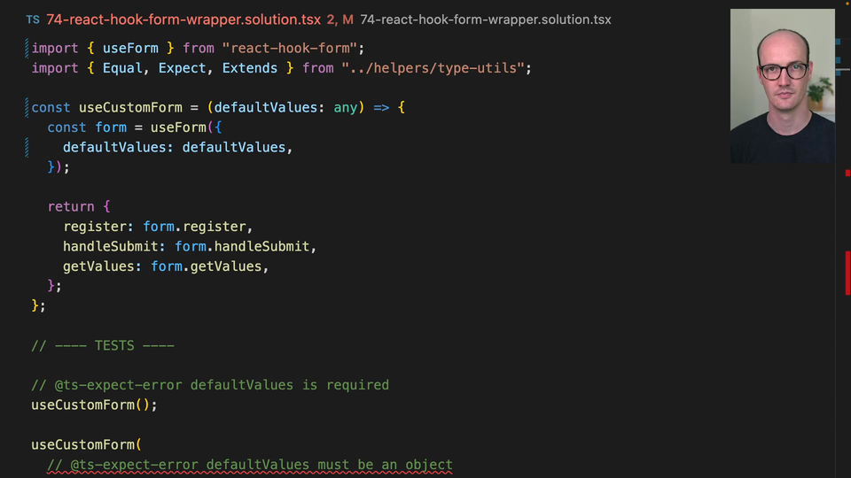Click the Extends identifier in the import
The width and height of the screenshot is (851, 478).
250,68
